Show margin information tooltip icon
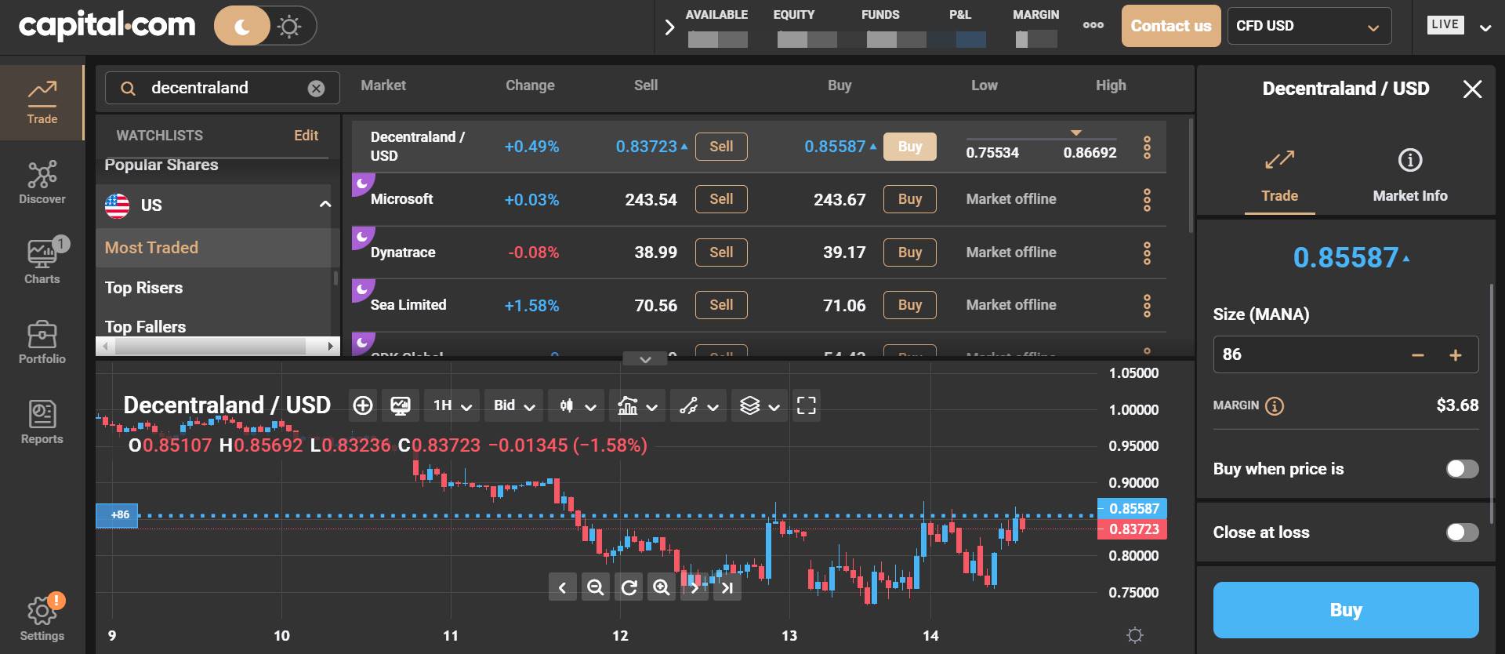This screenshot has width=1505, height=654. (x=1275, y=406)
